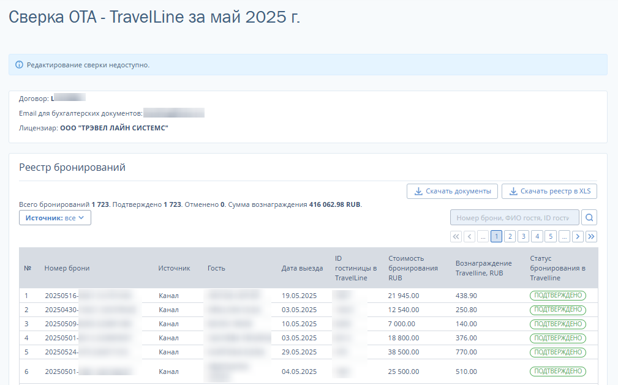618x385 pixels.
Task: Select page 1 in pagination
Action: pyautogui.click(x=497, y=236)
